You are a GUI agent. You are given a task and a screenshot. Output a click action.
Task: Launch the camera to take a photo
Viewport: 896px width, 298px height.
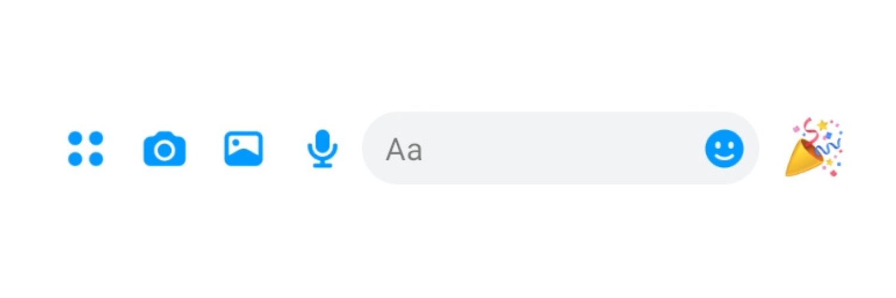pyautogui.click(x=164, y=149)
